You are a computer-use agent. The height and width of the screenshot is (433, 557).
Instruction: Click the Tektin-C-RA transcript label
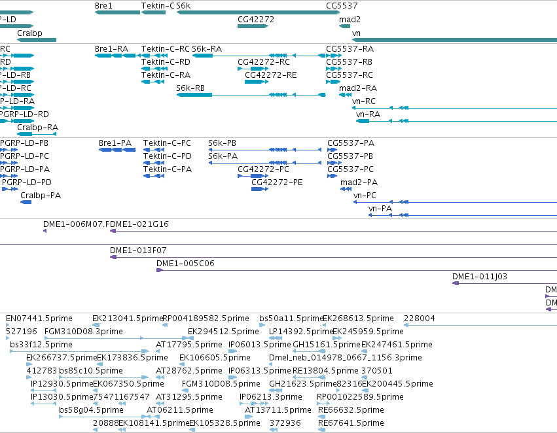pos(166,75)
